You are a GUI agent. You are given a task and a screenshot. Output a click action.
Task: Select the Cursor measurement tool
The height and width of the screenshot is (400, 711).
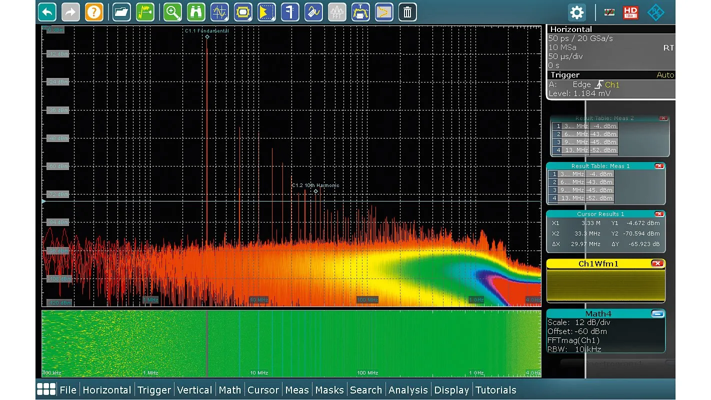pyautogui.click(x=219, y=12)
